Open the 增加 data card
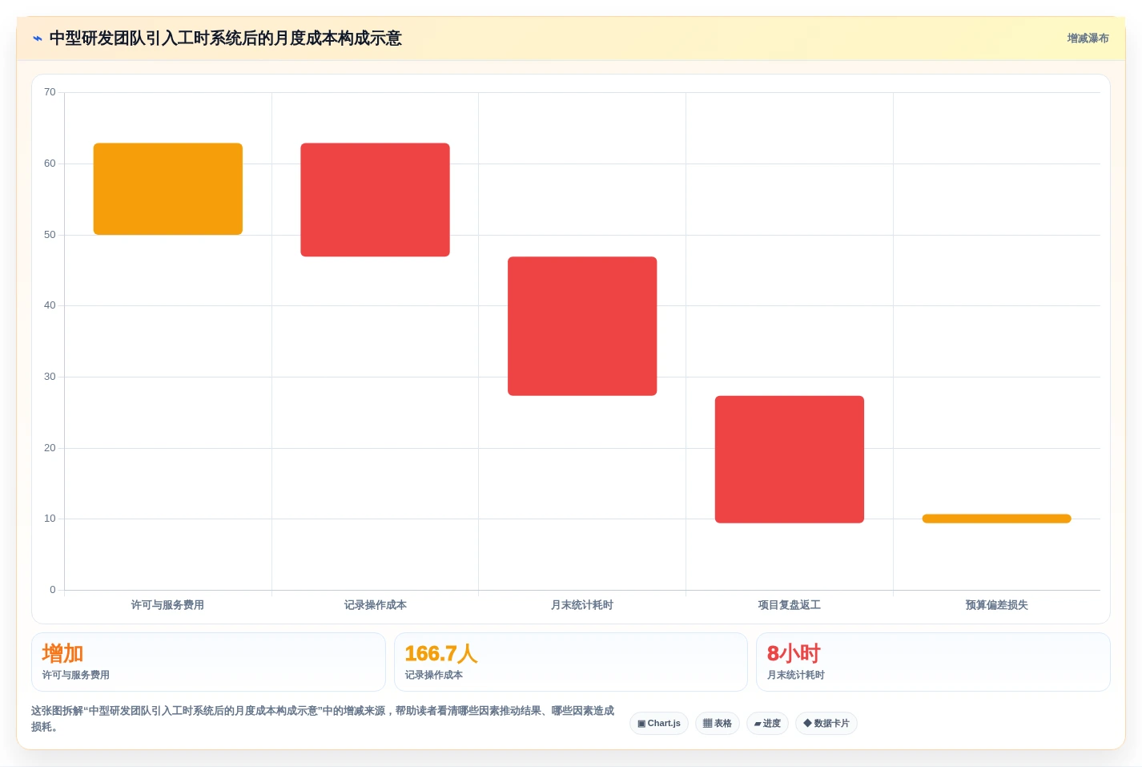The image size is (1142, 767). click(208, 662)
